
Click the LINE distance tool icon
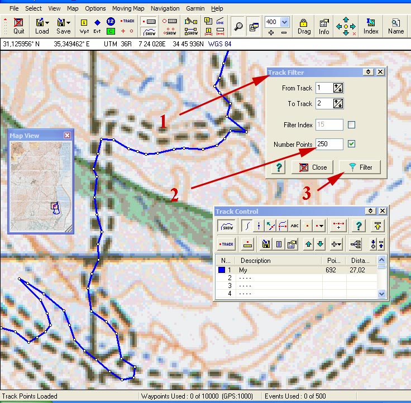[220, 21]
